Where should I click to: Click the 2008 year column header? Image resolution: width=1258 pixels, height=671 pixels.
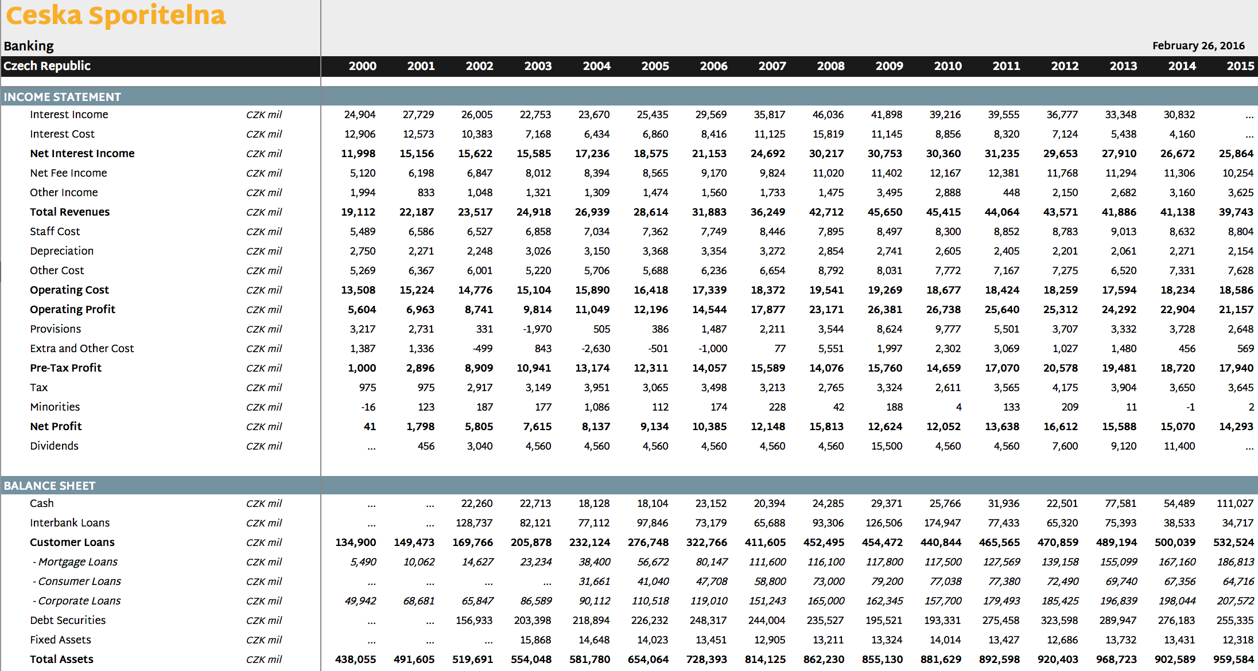830,66
